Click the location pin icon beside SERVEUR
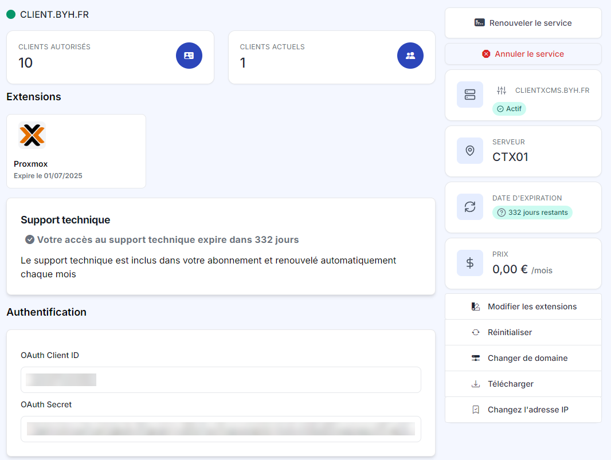 coord(470,150)
